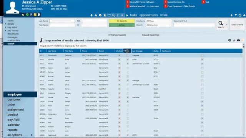246x138 pixels.
Task: Click the SSN input field
Action: point(94,21)
